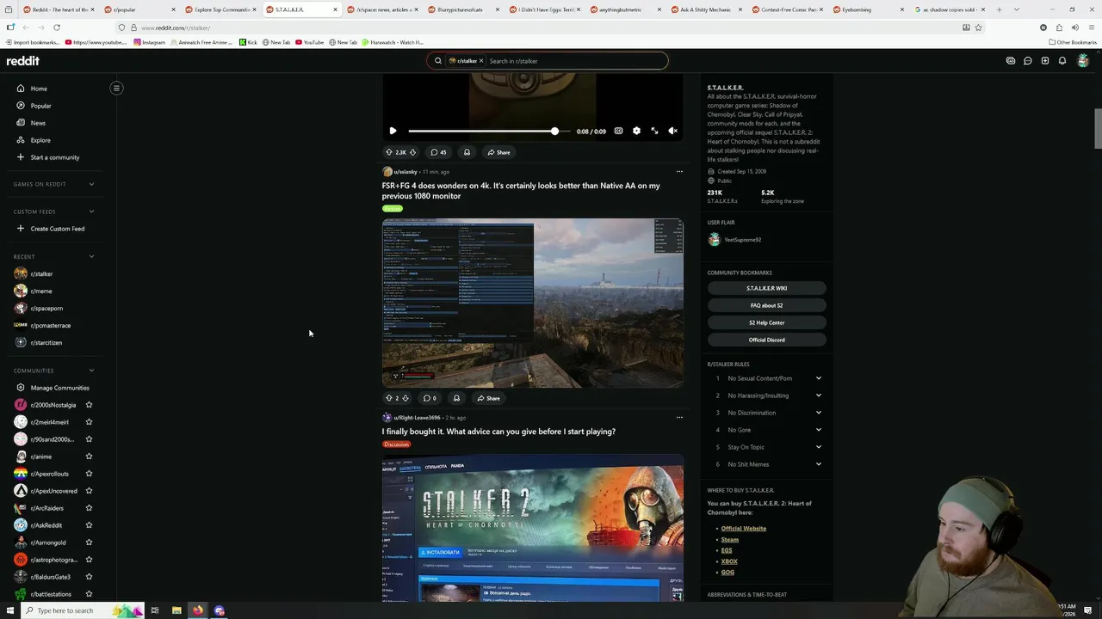Collapse the Recent section
1102x619 pixels.
point(91,256)
